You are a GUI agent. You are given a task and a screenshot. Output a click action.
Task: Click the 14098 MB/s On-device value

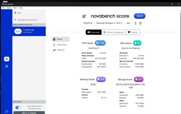(139, 64)
